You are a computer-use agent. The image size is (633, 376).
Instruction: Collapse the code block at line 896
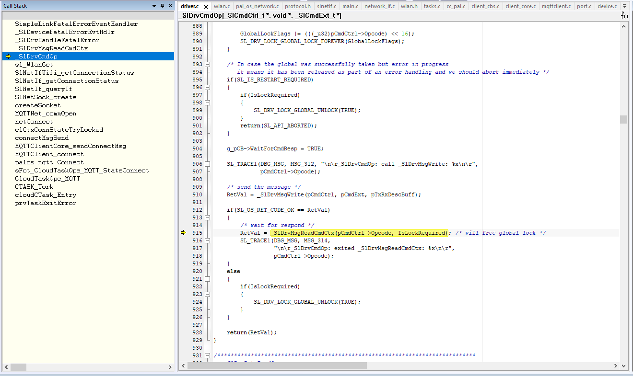[207, 87]
